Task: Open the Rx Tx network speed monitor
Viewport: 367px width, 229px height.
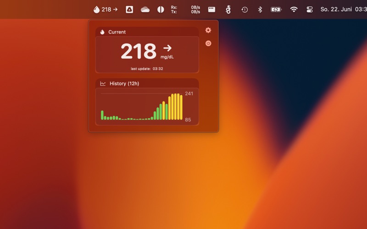Action: click(x=185, y=10)
